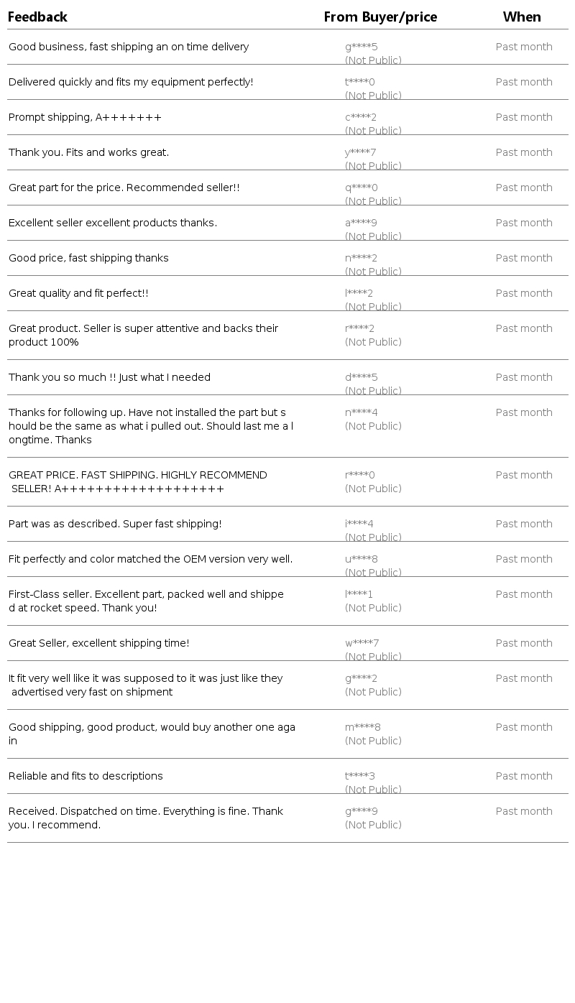Click "Prompt shipping, A+++++++" feedback text
This screenshot has width=575, height=1003.
tap(85, 118)
